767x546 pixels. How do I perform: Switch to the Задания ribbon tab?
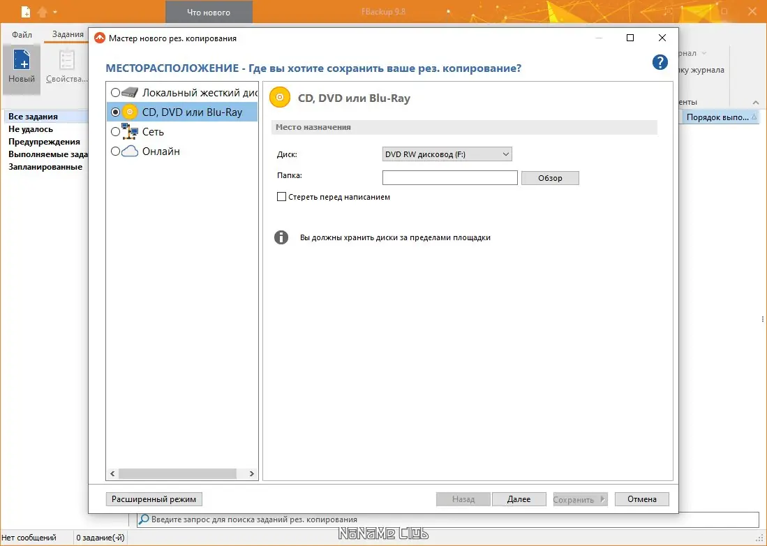coord(68,34)
